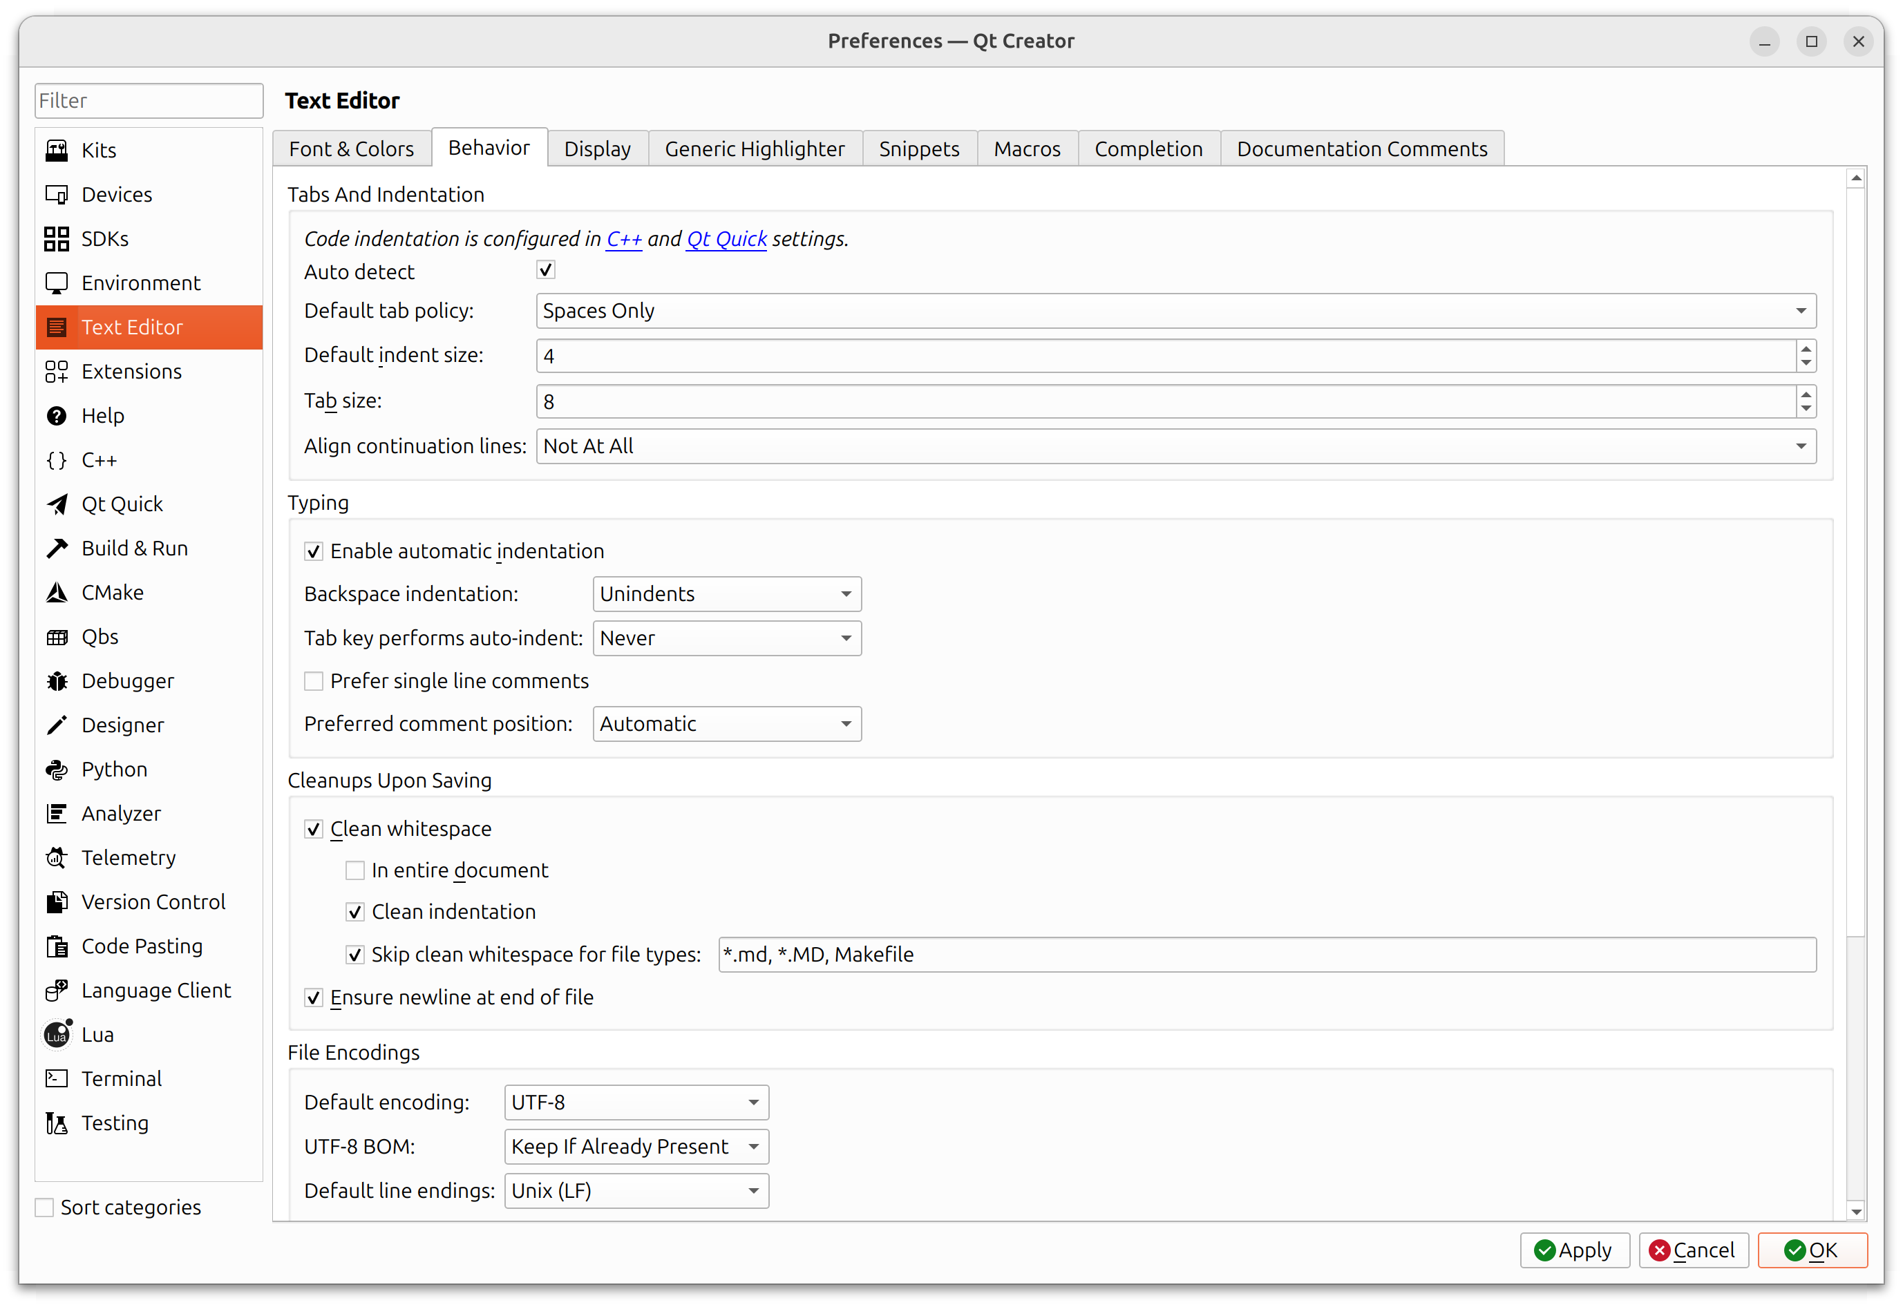This screenshot has width=1903, height=1307.
Task: Uncheck Ensure newline at end of file
Action: pos(313,998)
